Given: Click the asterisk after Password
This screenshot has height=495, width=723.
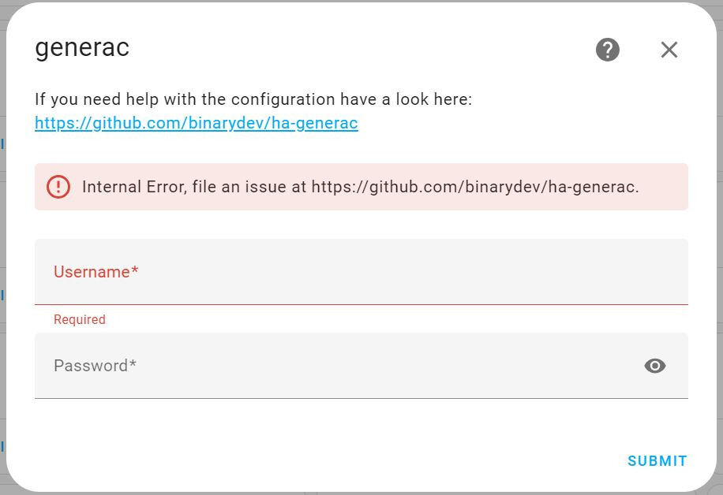Looking at the screenshot, I should (x=133, y=366).
